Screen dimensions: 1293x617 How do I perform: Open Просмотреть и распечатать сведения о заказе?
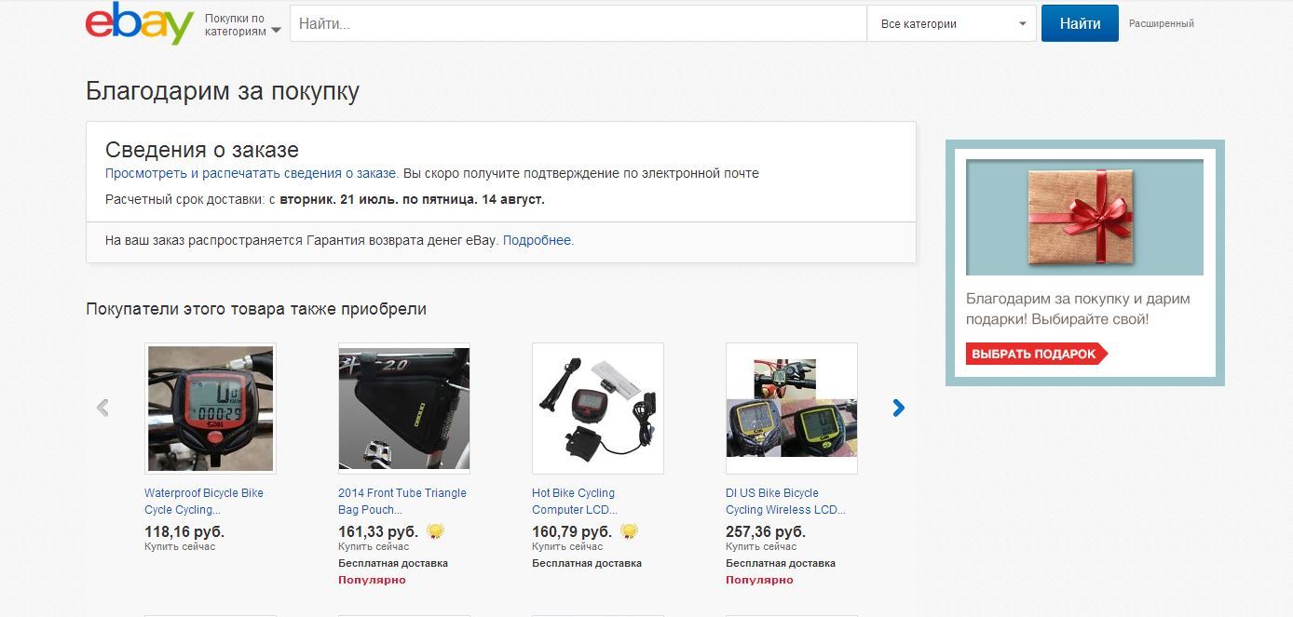[x=251, y=173]
